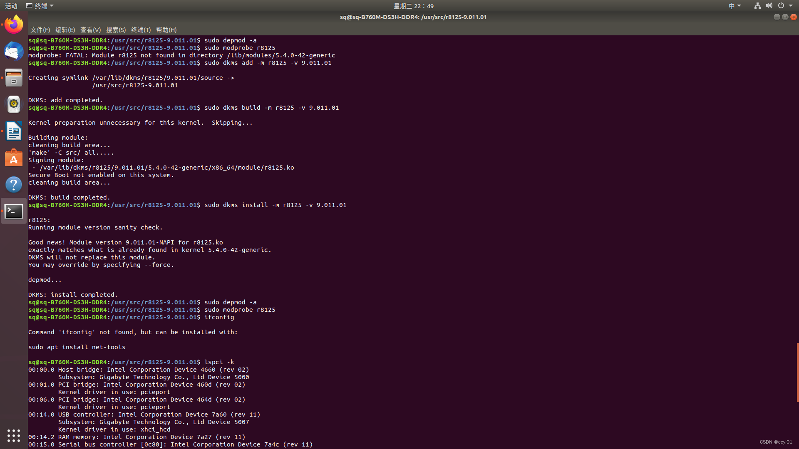The height and width of the screenshot is (449, 799).
Task: Launch LibreOffice Writer from the dock
Action: tap(14, 131)
